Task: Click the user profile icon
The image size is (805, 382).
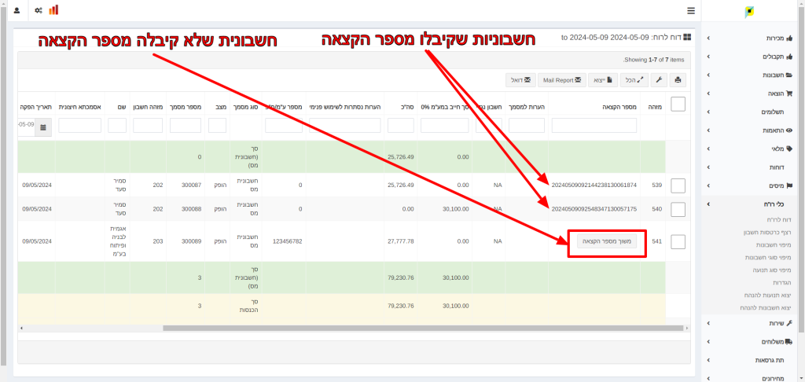Action: [17, 10]
